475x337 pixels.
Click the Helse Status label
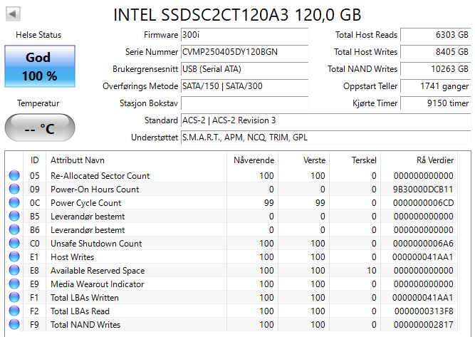click(x=38, y=35)
